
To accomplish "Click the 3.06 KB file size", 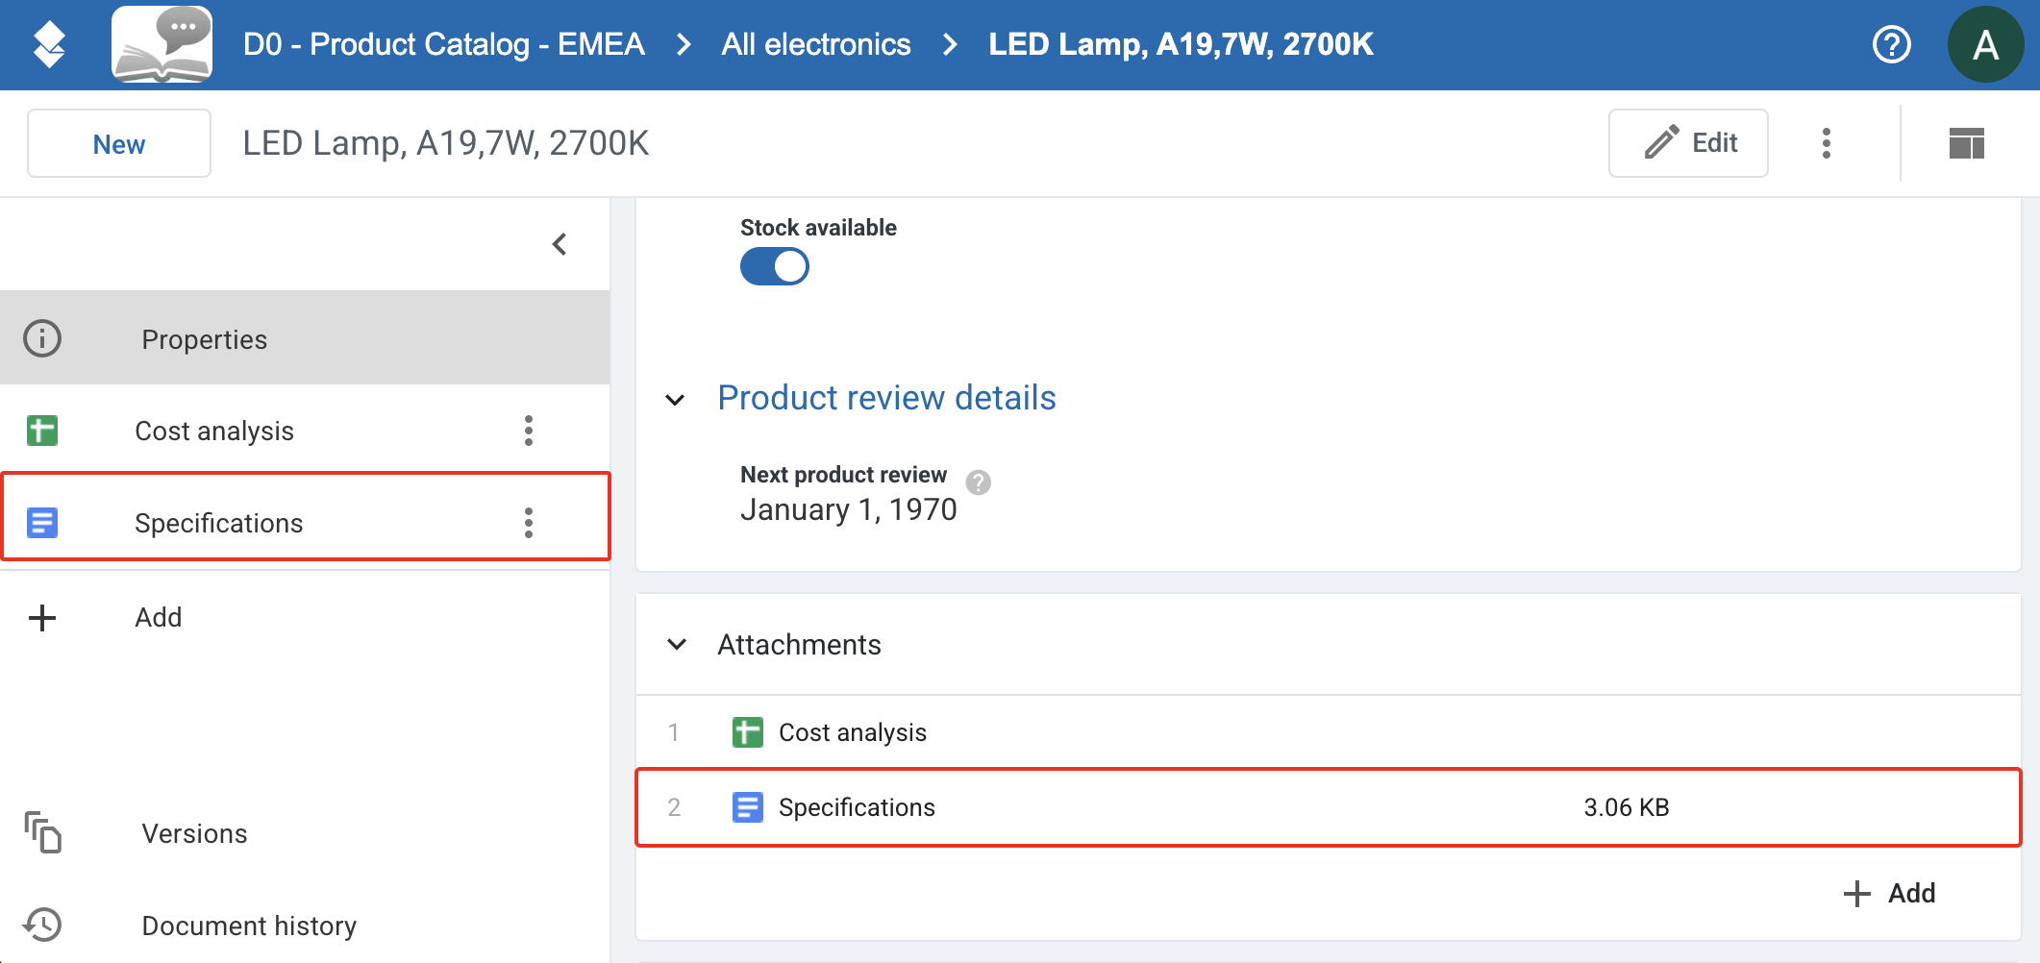I will click(1627, 807).
